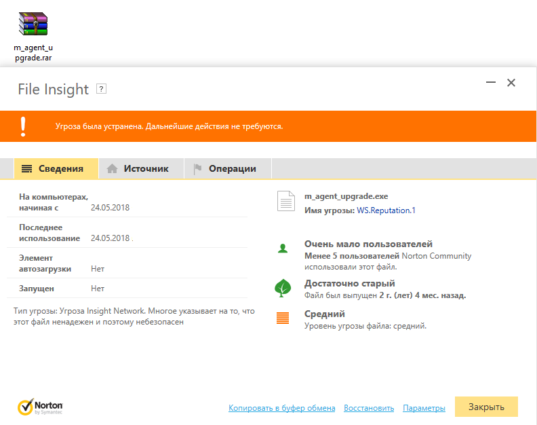Click the Очень мало пользователей heading
This screenshot has height=425, width=537.
point(368,244)
